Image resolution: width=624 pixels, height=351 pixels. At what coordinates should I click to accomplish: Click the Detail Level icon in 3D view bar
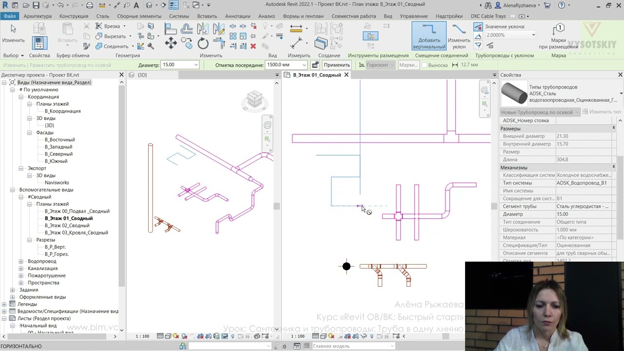160,336
